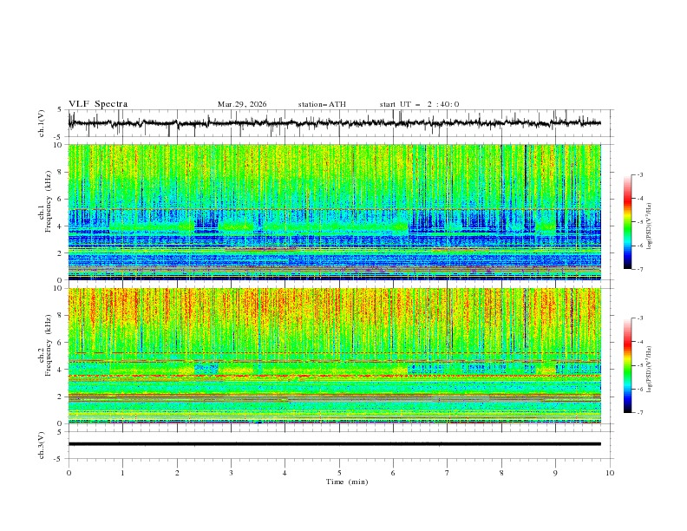Image resolution: width=687 pixels, height=531 pixels.
Task: Click the "9" tick on the time axis
Action: (555, 473)
